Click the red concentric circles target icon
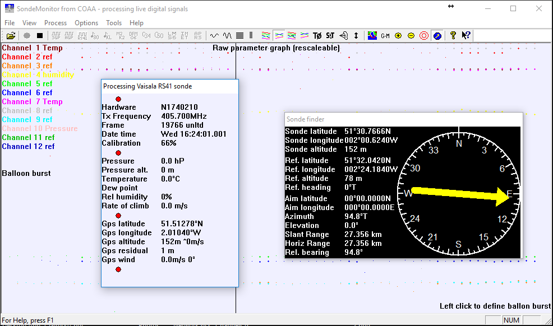The image size is (553, 326). [424, 35]
